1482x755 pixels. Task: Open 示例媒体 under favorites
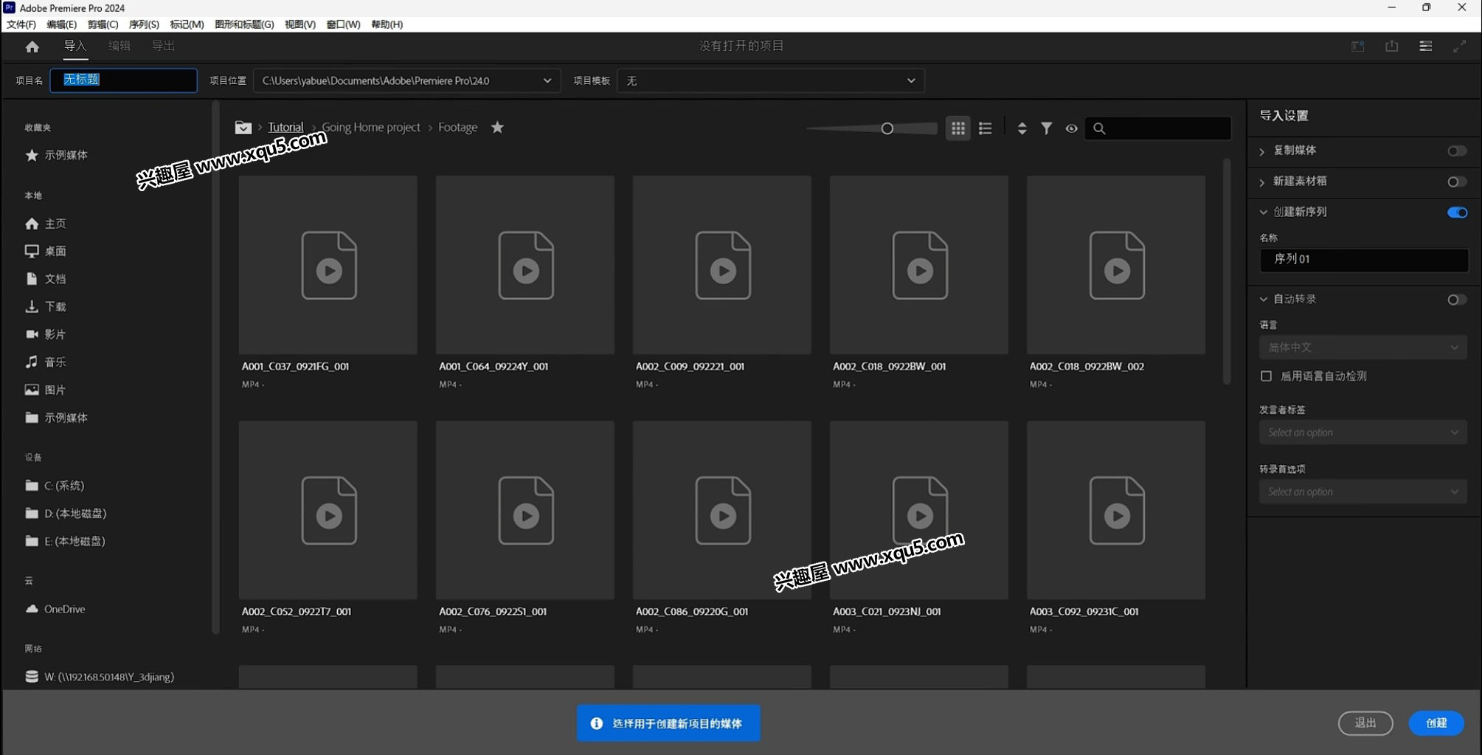[x=56, y=155]
